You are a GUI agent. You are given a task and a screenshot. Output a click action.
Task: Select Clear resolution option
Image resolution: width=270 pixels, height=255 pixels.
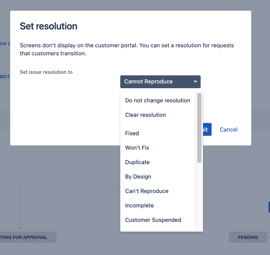pos(145,115)
